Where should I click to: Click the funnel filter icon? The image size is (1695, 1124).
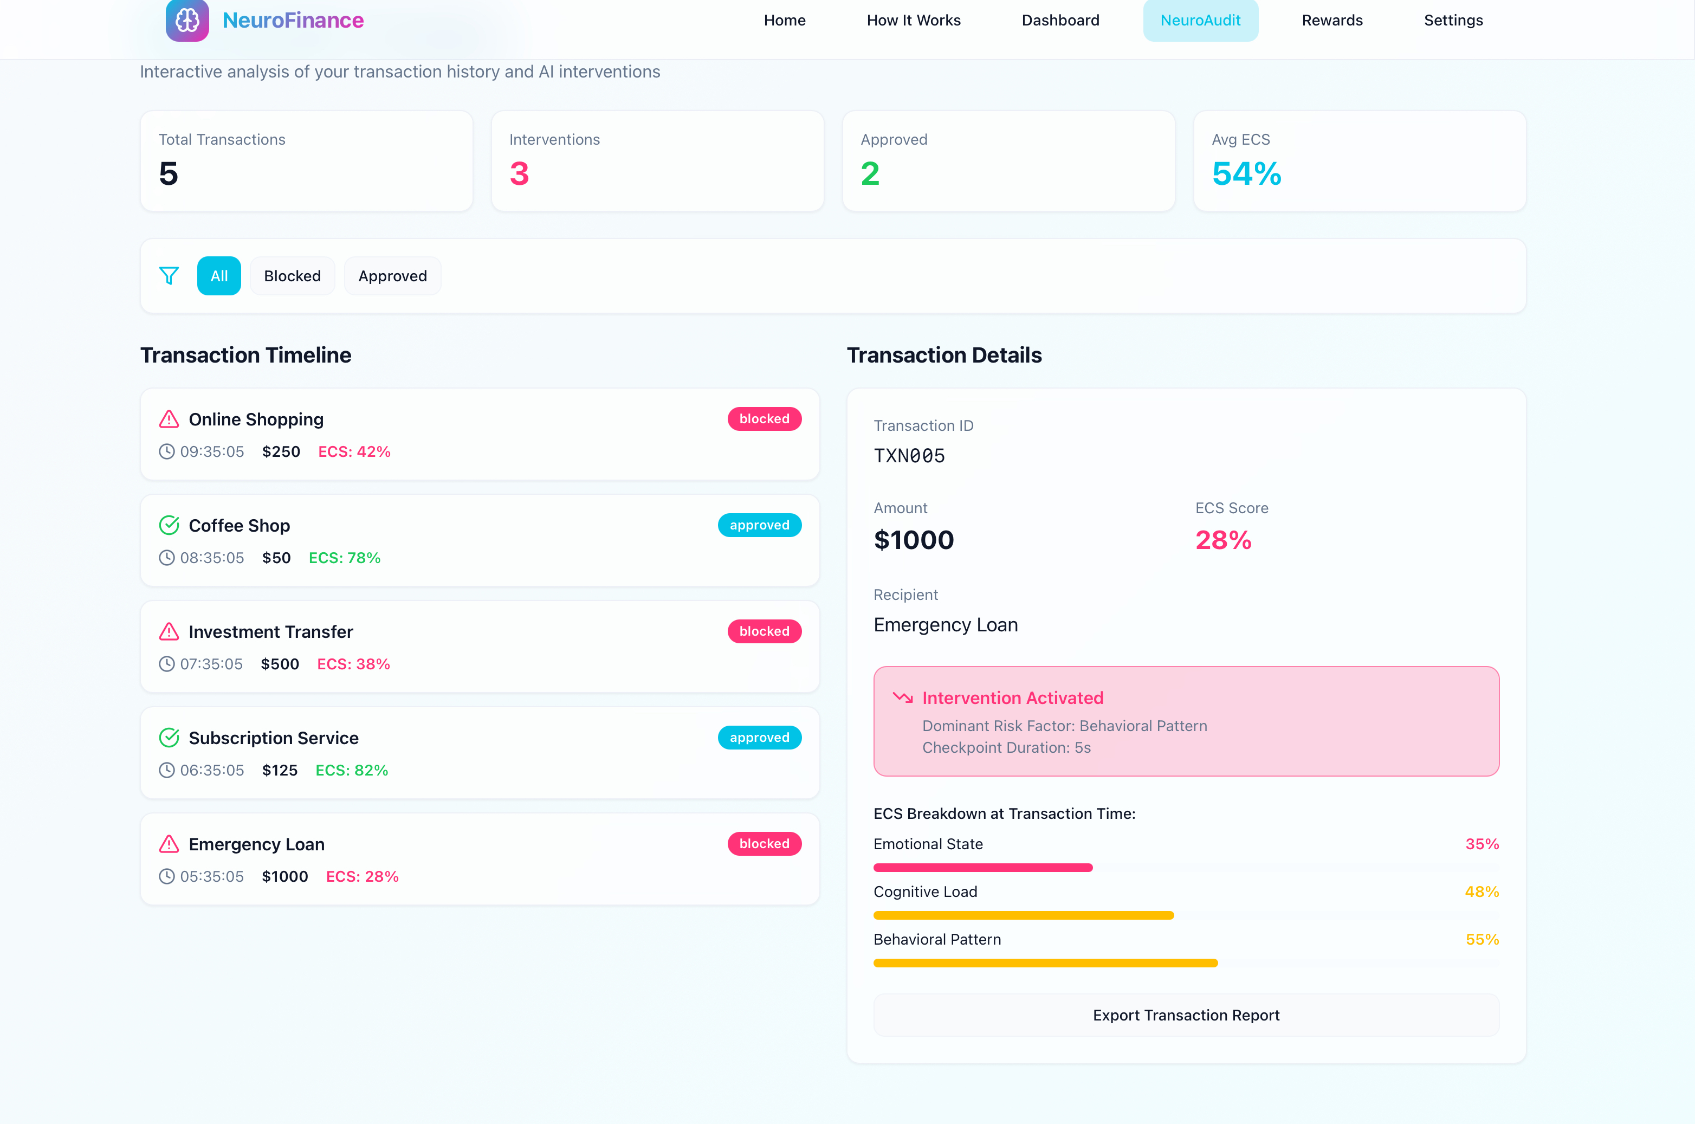pyautogui.click(x=169, y=276)
